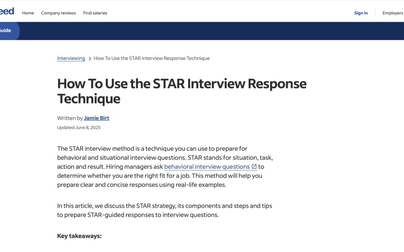404x252 pixels.
Task: Open the Find salaries navigation item
Action: [95, 13]
